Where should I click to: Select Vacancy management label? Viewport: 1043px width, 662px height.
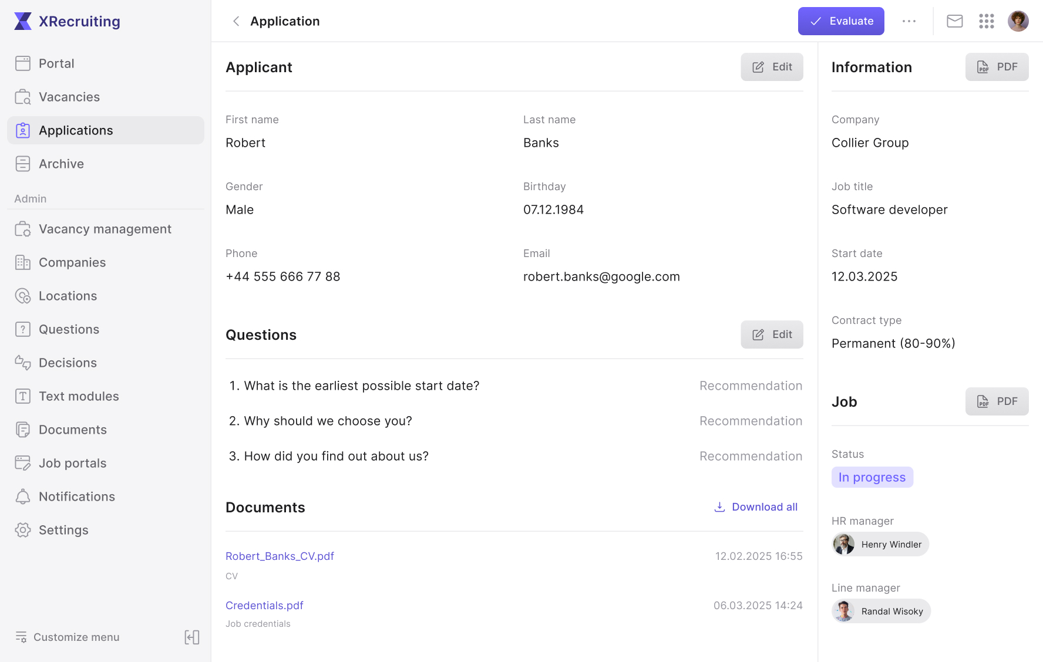(x=105, y=229)
